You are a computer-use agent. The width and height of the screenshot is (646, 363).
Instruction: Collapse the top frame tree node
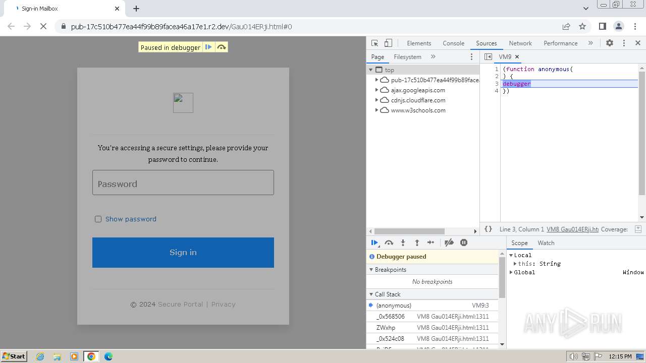pyautogui.click(x=371, y=70)
